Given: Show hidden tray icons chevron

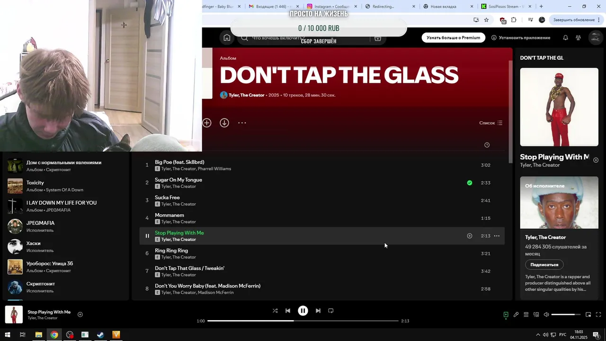Looking at the screenshot, I should (x=537, y=335).
